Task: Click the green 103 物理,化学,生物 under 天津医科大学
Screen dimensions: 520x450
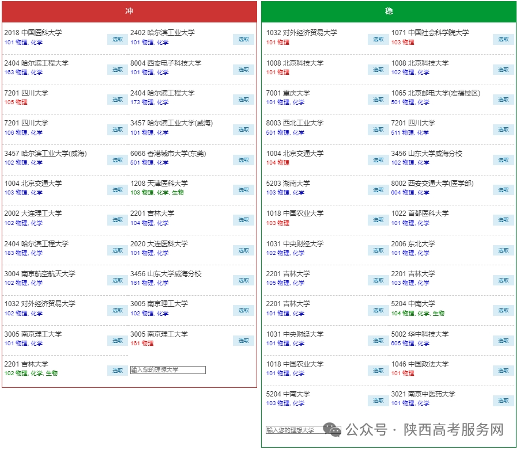Action: click(157, 192)
